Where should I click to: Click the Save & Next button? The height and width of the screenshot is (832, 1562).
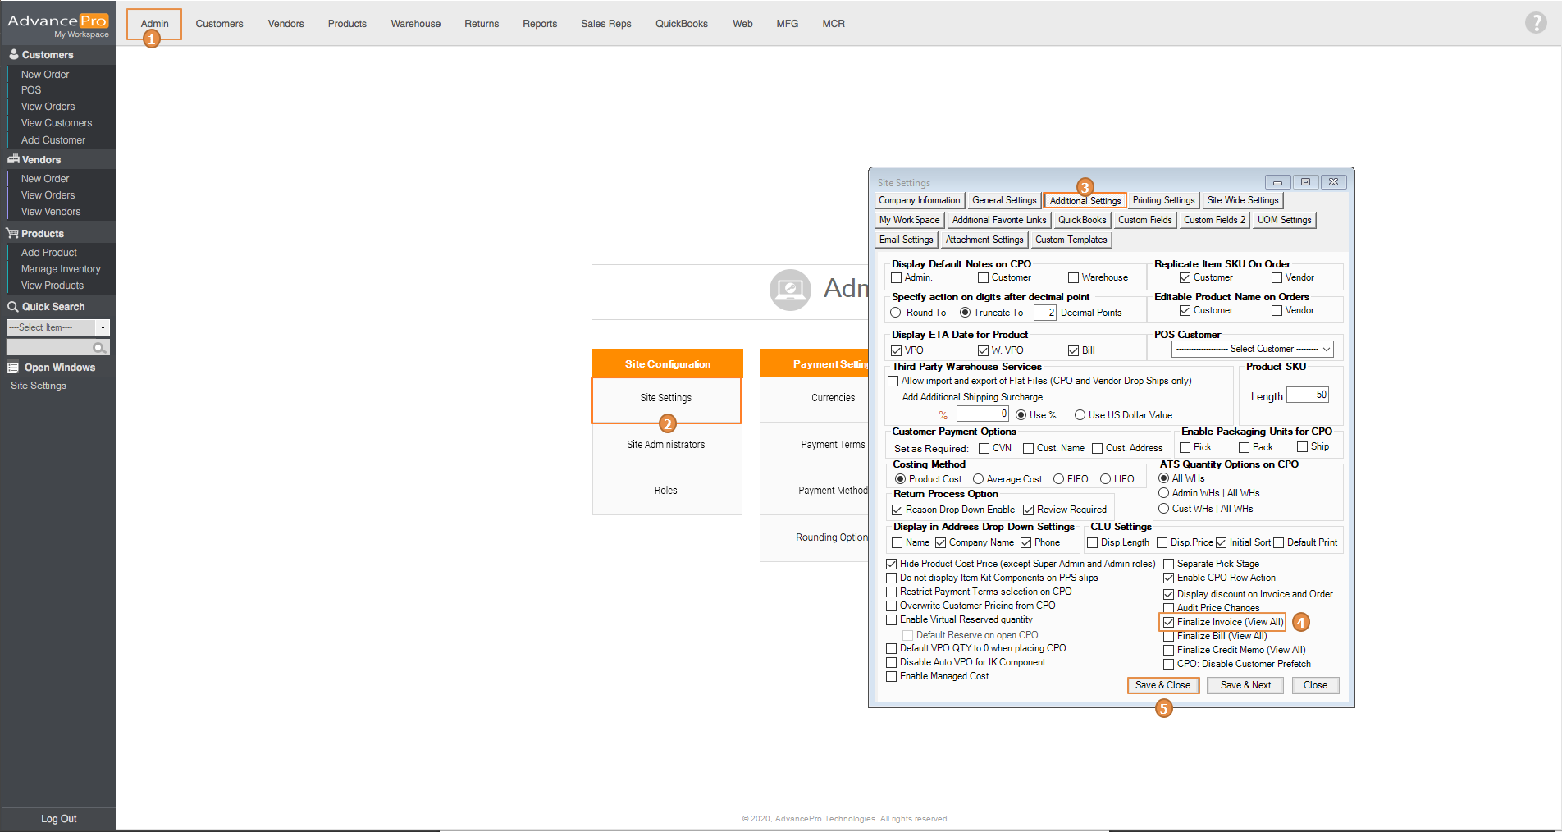point(1245,685)
